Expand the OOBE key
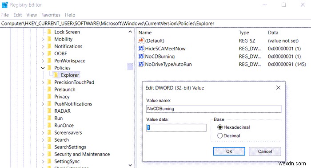The height and width of the screenshot is (168, 311). (43, 53)
